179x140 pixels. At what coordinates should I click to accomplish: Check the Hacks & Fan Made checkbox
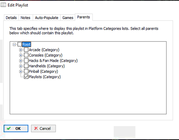[x=26, y=61]
